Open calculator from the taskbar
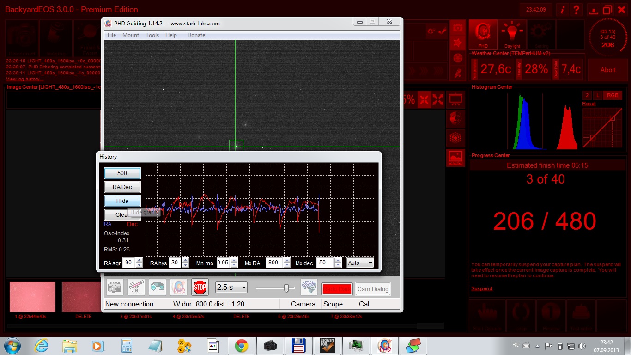The image size is (631, 355). [x=126, y=346]
